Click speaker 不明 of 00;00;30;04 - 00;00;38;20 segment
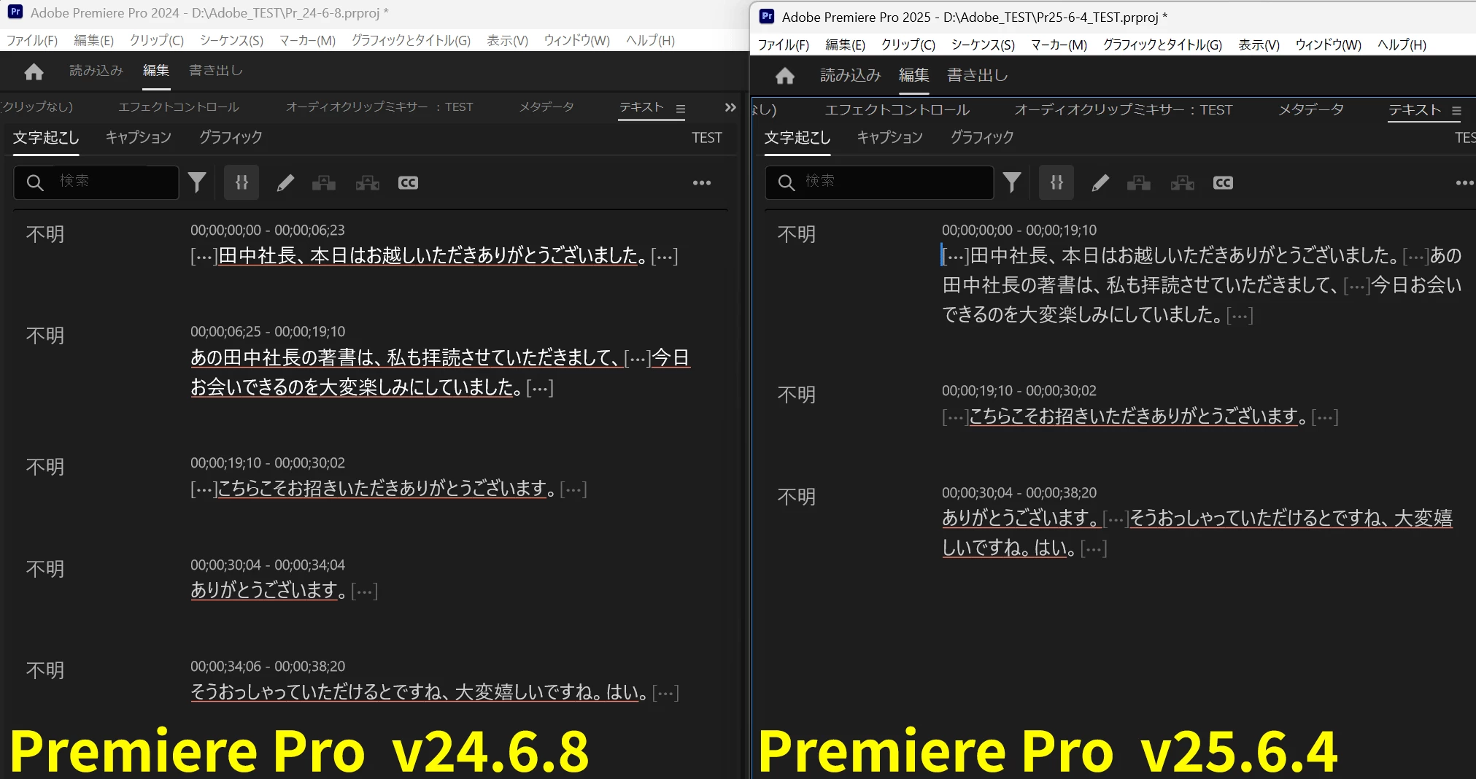The image size is (1476, 779). coord(797,497)
